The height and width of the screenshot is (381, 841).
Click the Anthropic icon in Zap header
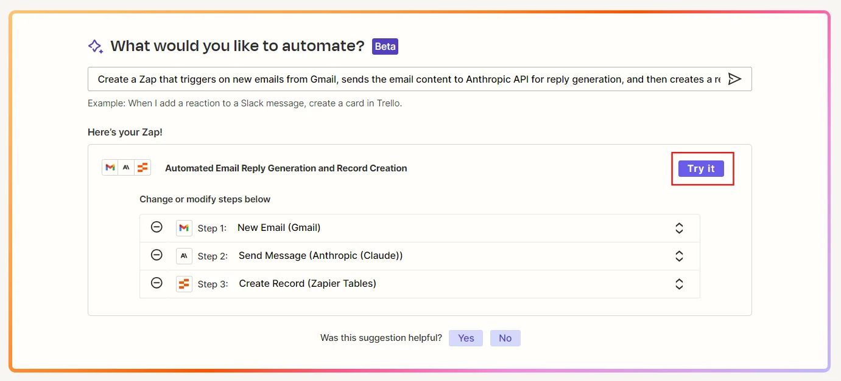[x=126, y=168]
